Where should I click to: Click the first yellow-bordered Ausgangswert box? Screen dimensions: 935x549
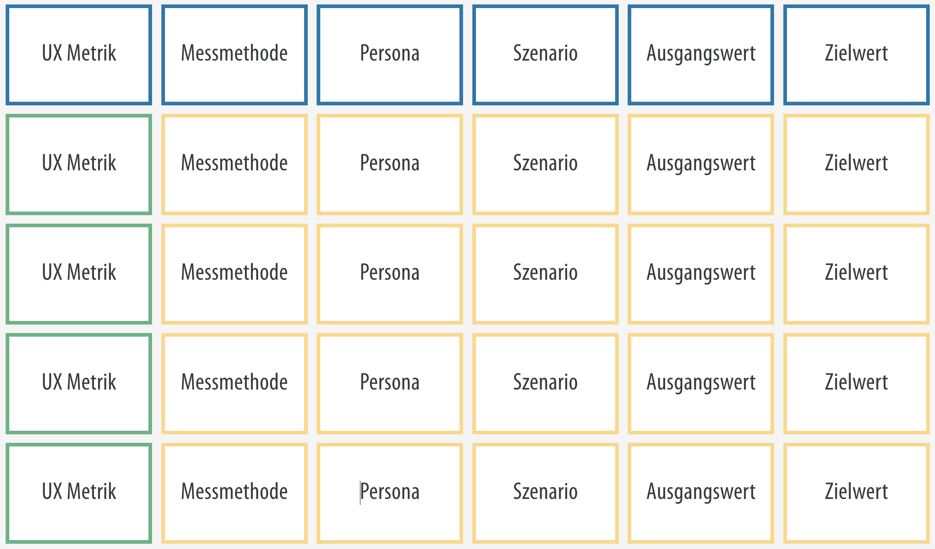coord(701,164)
